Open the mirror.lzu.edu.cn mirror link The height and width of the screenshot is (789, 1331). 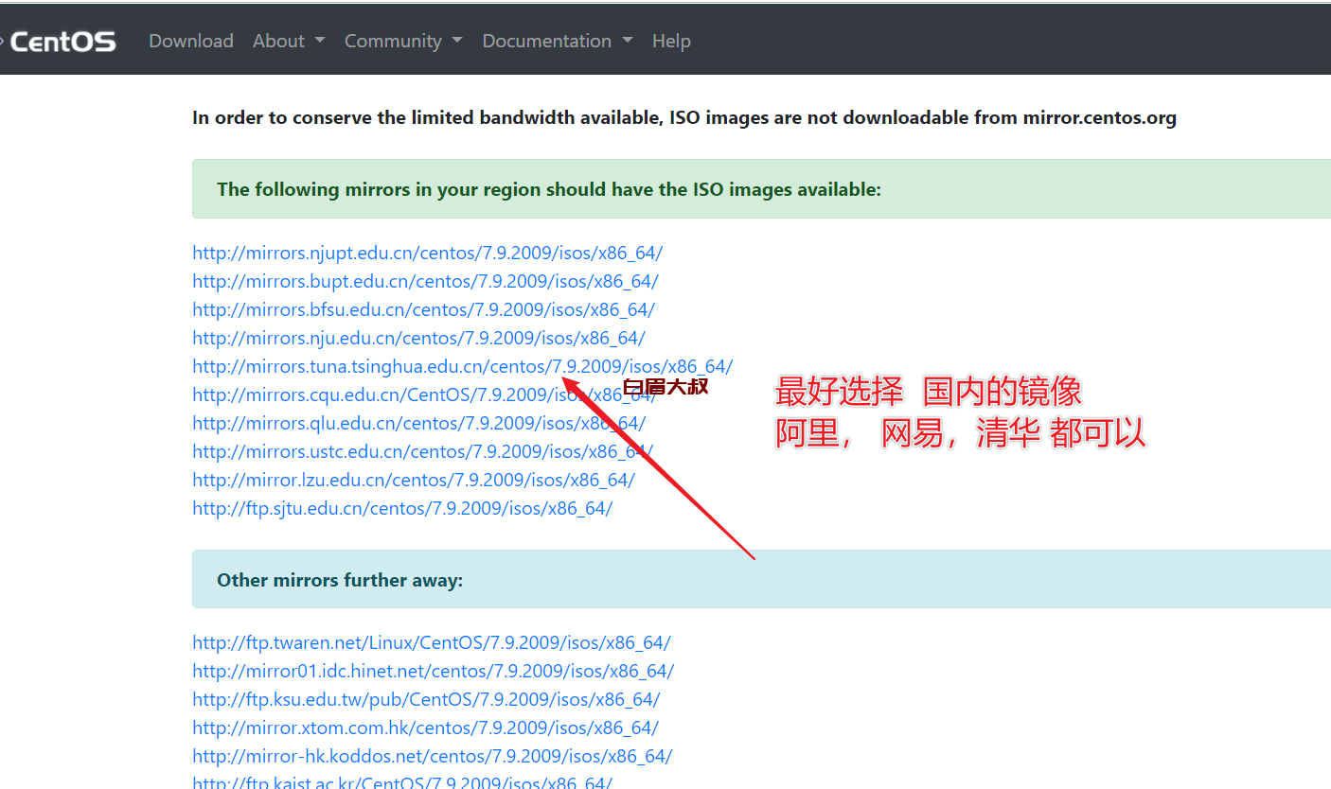[414, 480]
